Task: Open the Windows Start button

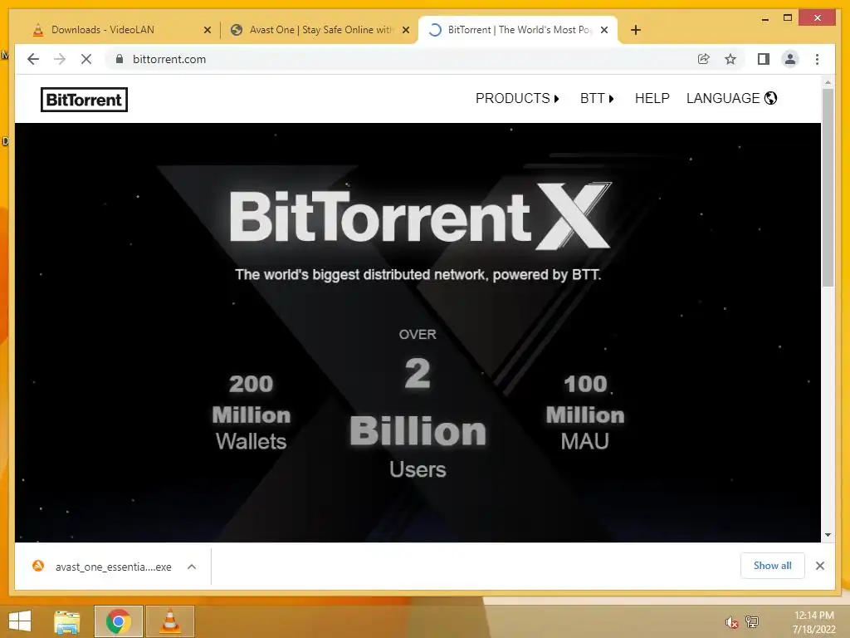Action: pyautogui.click(x=20, y=621)
